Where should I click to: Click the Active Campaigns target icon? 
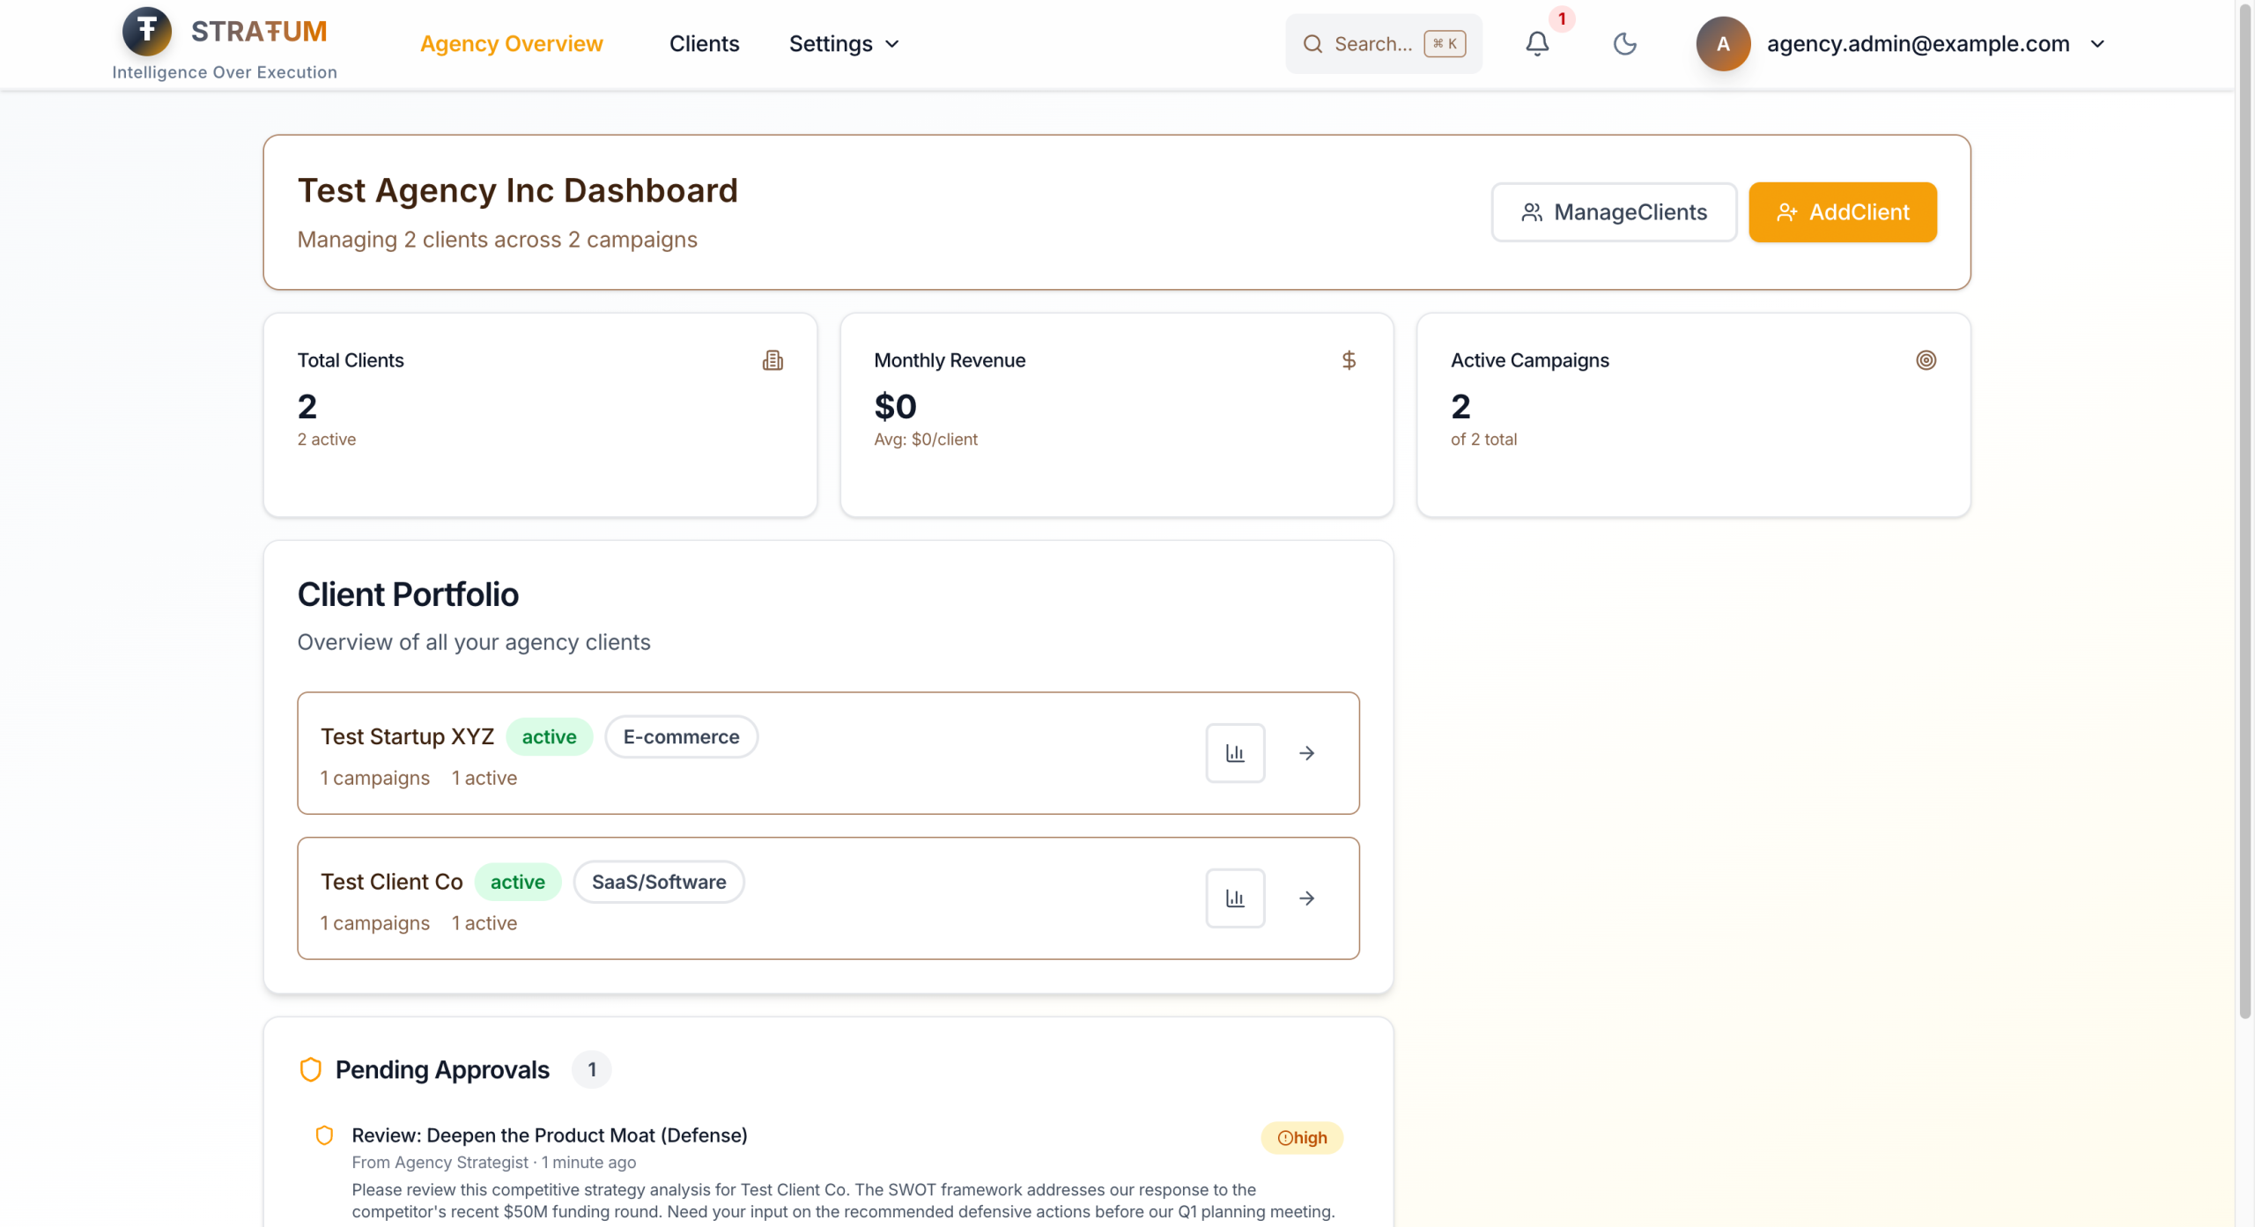(1926, 360)
